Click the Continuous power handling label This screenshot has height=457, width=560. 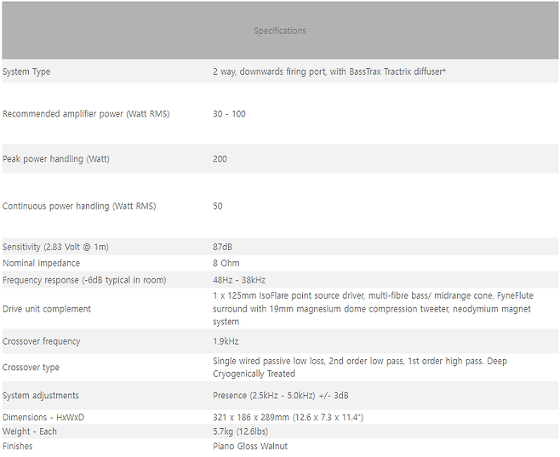pos(79,206)
